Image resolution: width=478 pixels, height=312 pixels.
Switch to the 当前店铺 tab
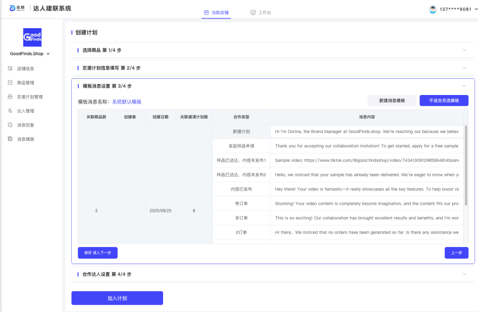216,12
